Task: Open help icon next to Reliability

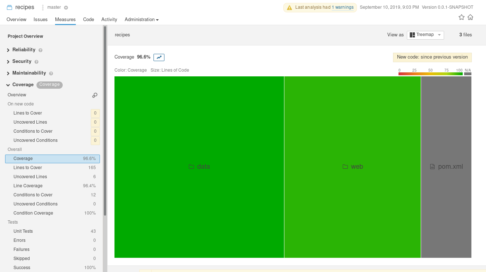Action: pos(40,50)
